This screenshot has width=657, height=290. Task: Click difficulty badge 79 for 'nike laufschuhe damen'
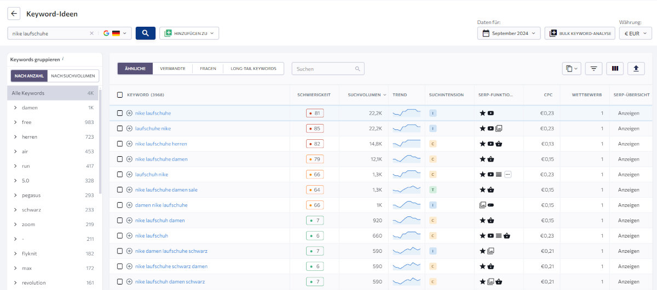pyautogui.click(x=315, y=159)
